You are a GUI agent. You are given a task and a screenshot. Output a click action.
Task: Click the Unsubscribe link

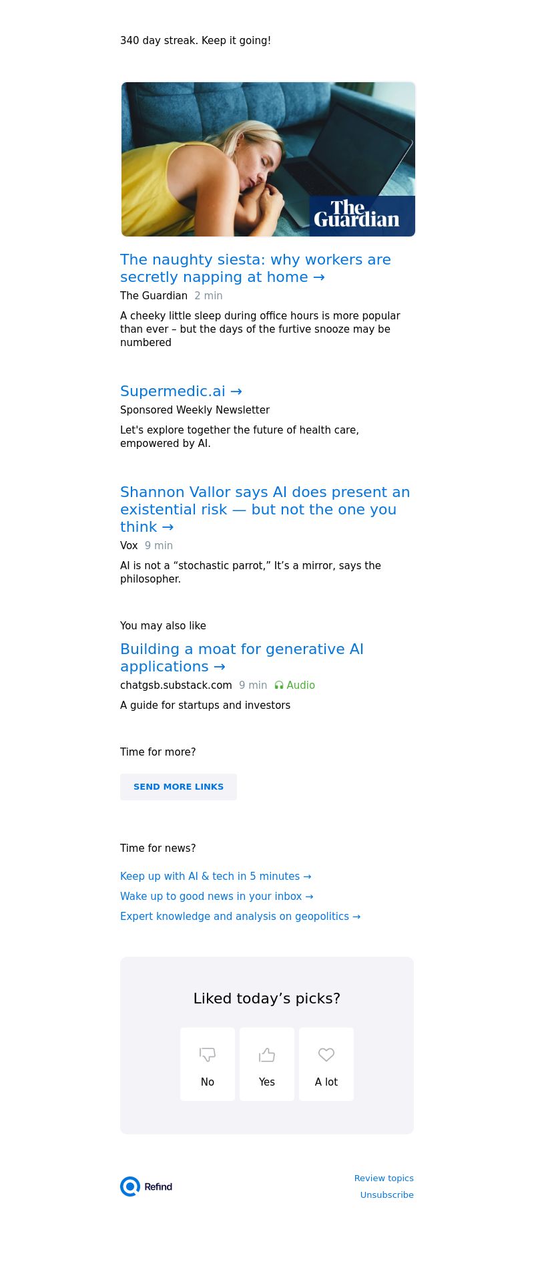pyautogui.click(x=387, y=1195)
